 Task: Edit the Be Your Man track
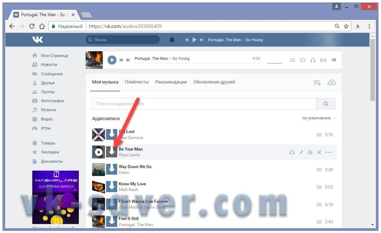tap(301, 152)
